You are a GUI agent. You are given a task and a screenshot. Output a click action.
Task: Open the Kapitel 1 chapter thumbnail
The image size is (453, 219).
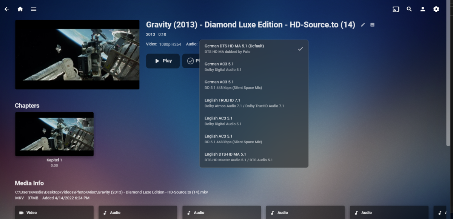coord(54,134)
